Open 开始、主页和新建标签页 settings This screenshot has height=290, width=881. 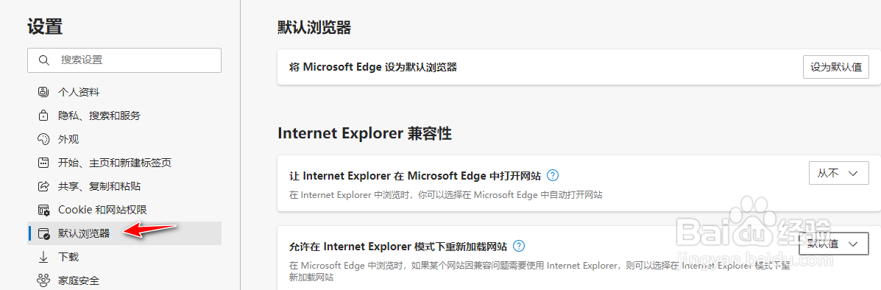[124, 163]
